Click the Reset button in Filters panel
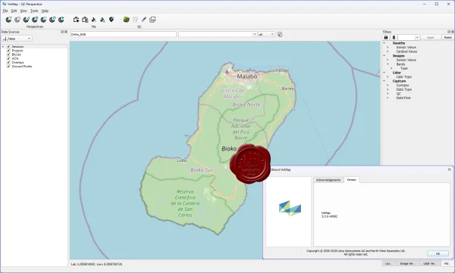This screenshot has height=273, width=455. 447,37
